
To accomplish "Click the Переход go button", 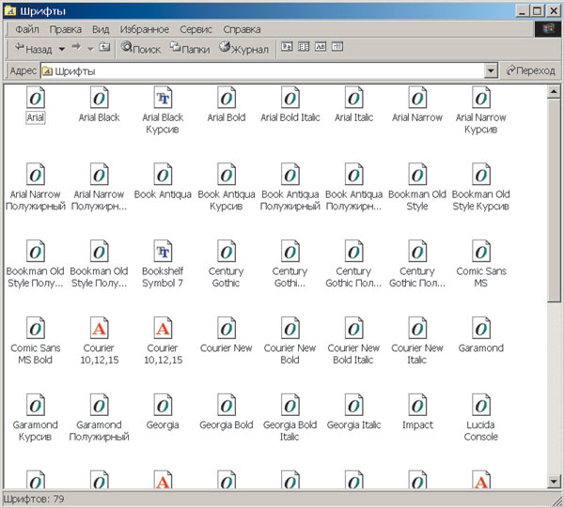I will (530, 70).
